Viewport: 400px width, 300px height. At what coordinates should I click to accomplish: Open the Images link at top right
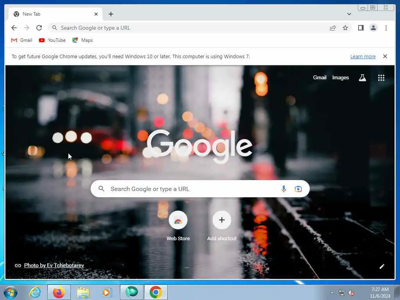click(x=340, y=78)
